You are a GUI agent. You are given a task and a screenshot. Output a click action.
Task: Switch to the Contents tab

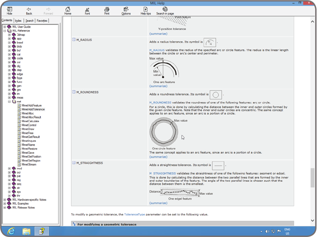click(7, 20)
